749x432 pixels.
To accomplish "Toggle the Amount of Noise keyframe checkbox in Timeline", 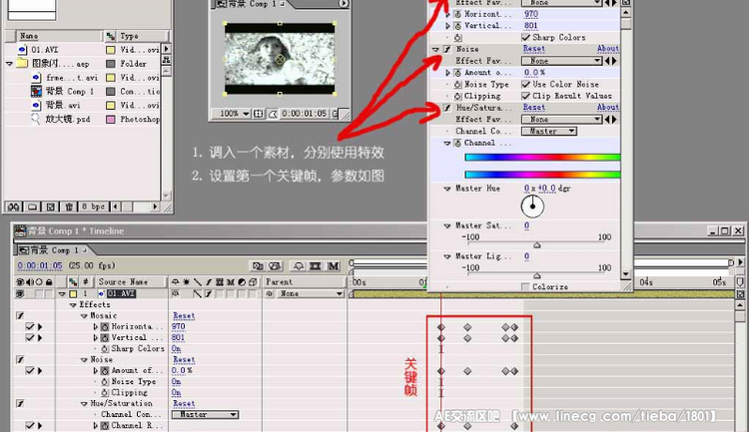I will click(30, 370).
